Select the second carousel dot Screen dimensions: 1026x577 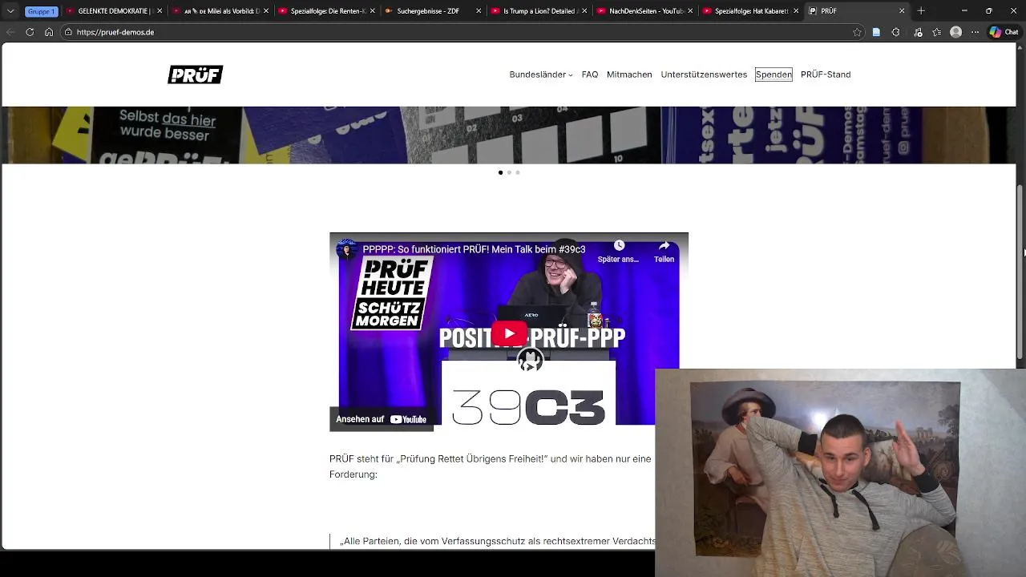tap(509, 172)
